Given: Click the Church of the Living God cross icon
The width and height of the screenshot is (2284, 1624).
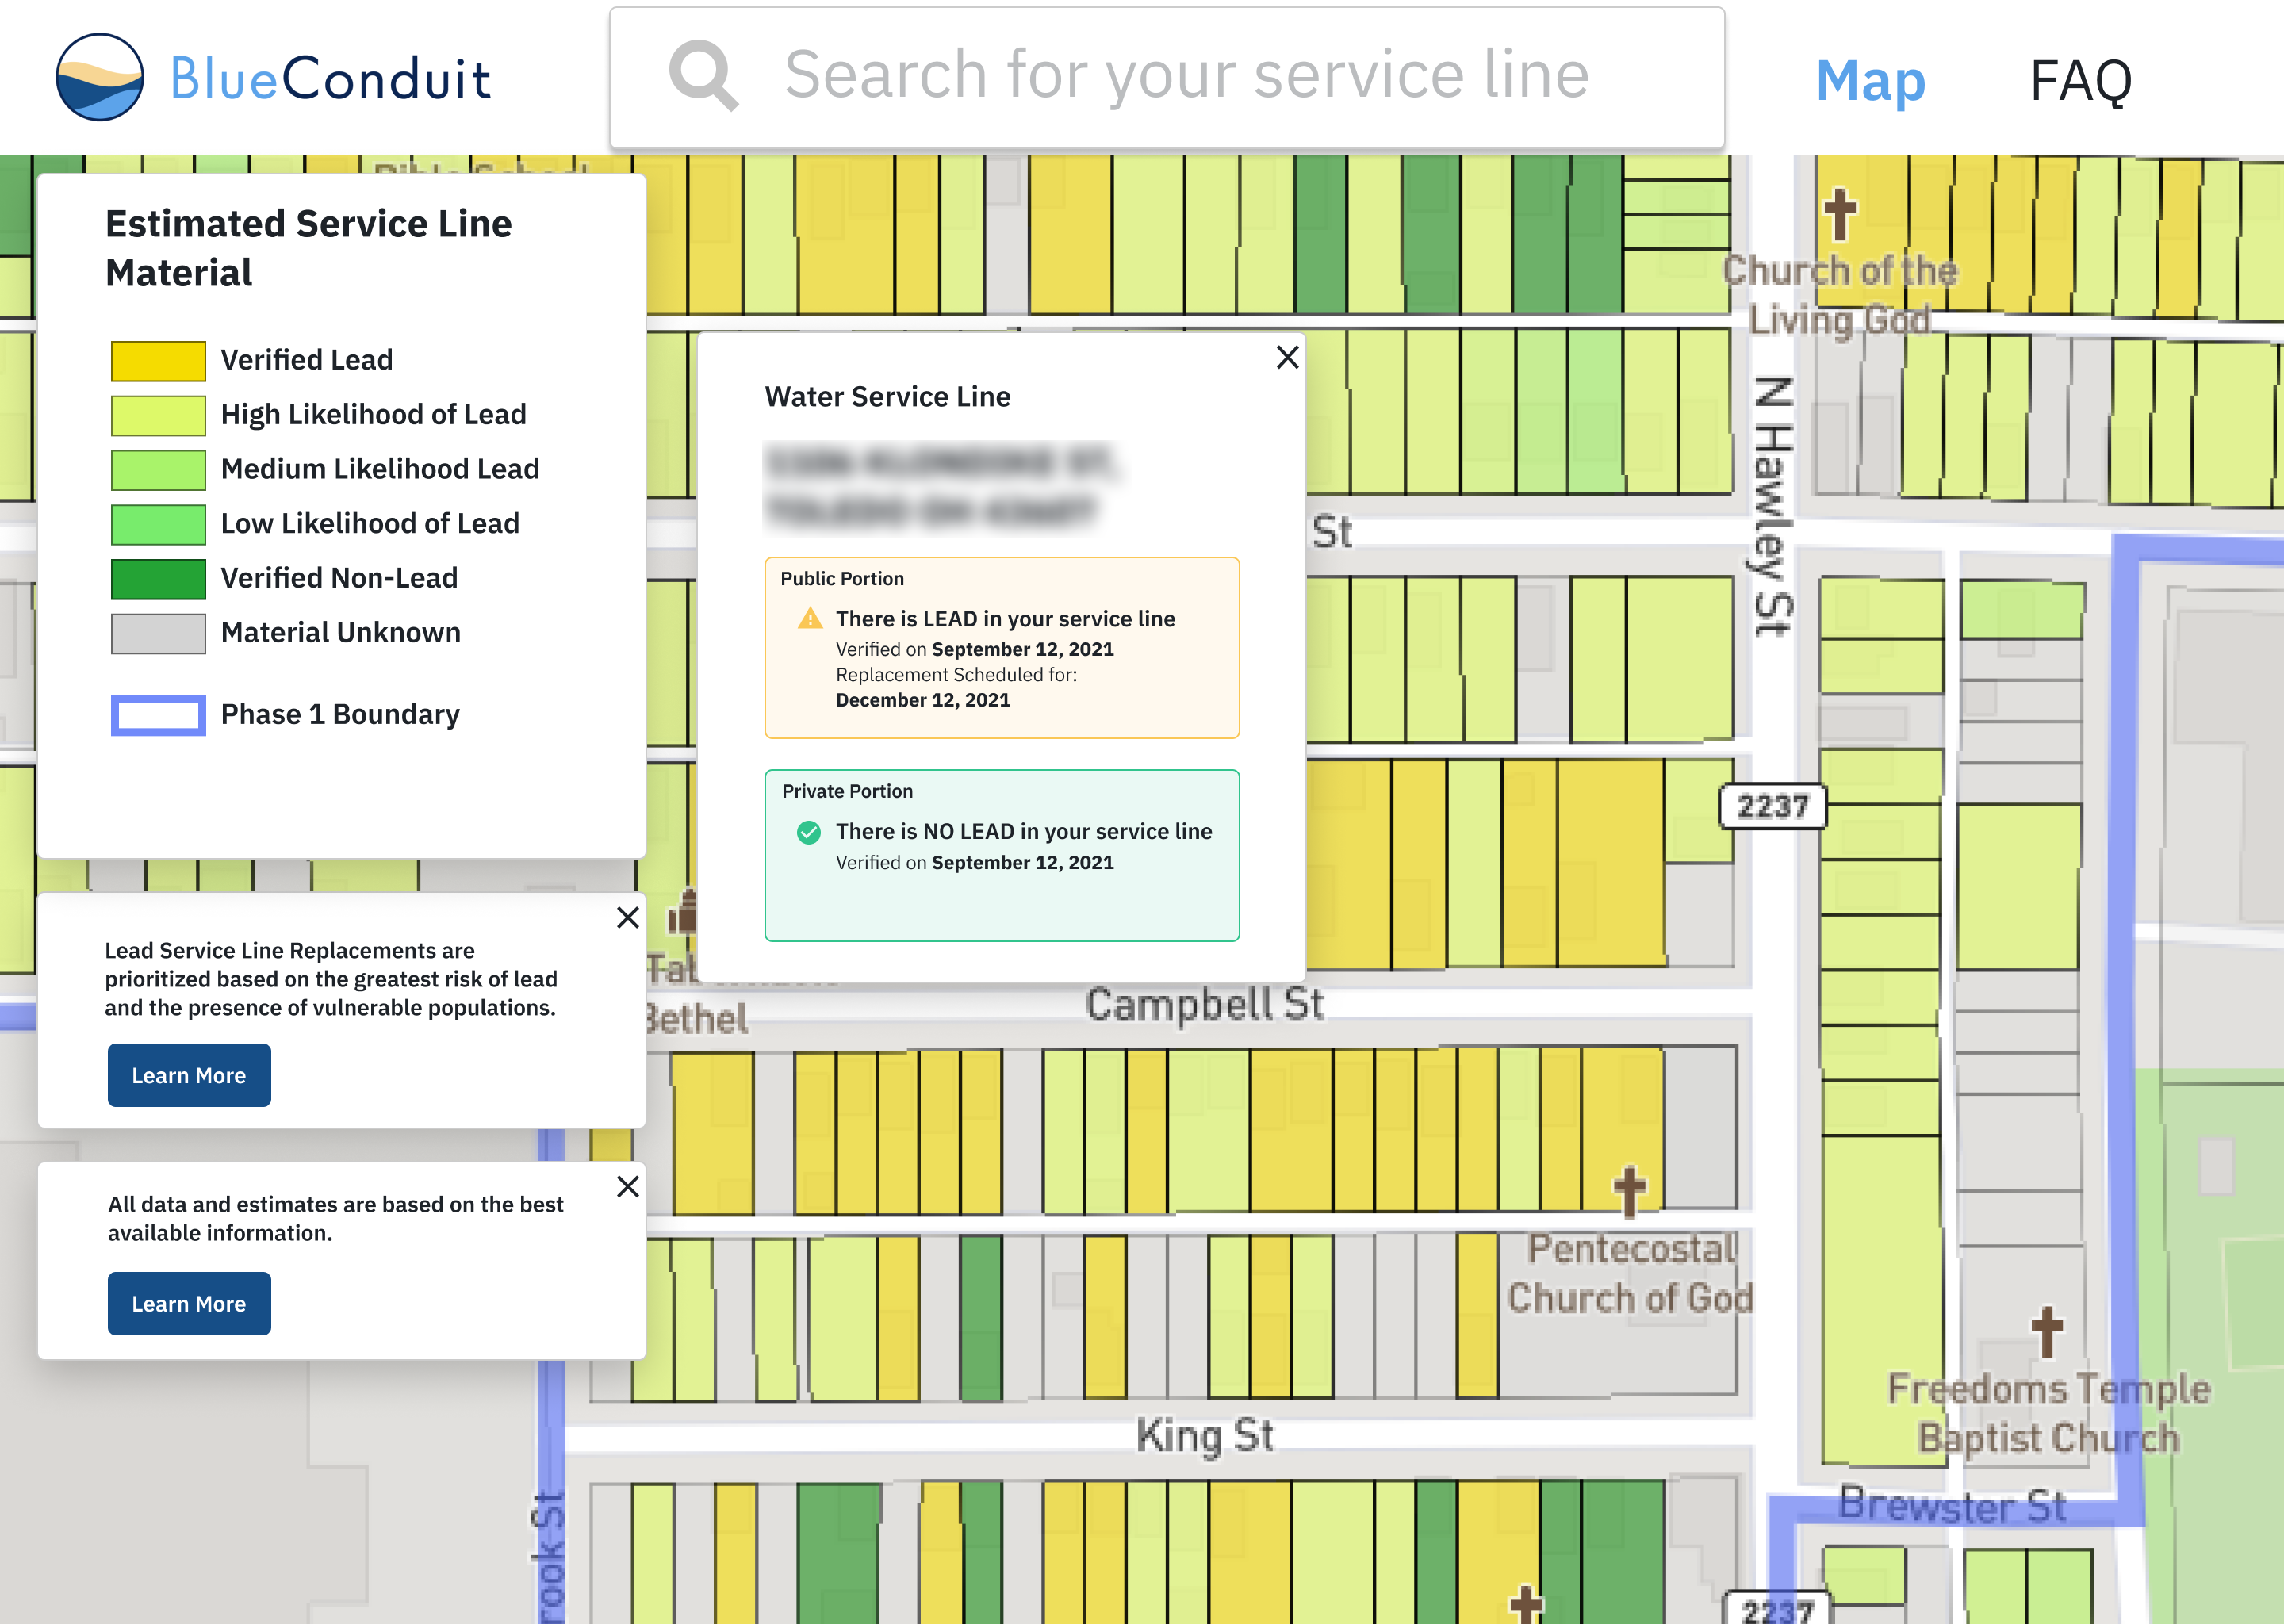Looking at the screenshot, I should tap(1840, 212).
